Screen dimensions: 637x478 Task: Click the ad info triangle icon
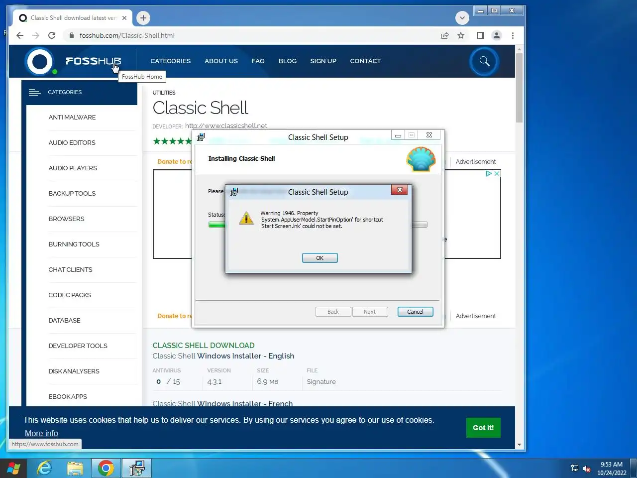[489, 173]
